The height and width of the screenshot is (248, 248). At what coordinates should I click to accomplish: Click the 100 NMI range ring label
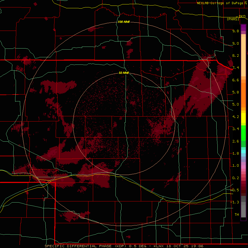(124, 22)
